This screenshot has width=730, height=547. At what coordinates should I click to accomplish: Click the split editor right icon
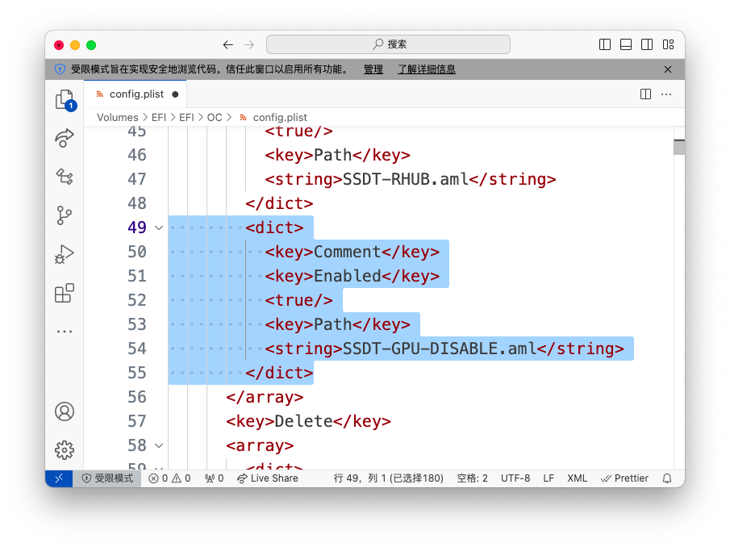(645, 94)
